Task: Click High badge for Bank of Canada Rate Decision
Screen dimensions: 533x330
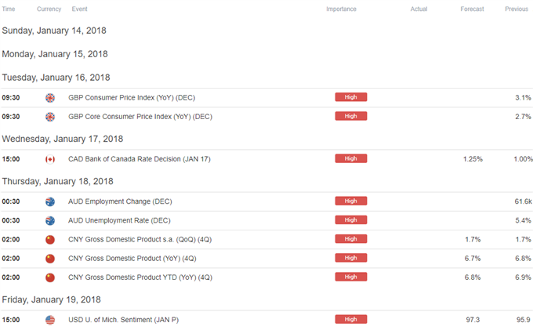Action: (x=351, y=158)
